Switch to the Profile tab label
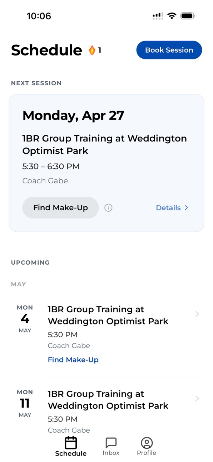Viewport: 213px width, 462px height. [147, 453]
